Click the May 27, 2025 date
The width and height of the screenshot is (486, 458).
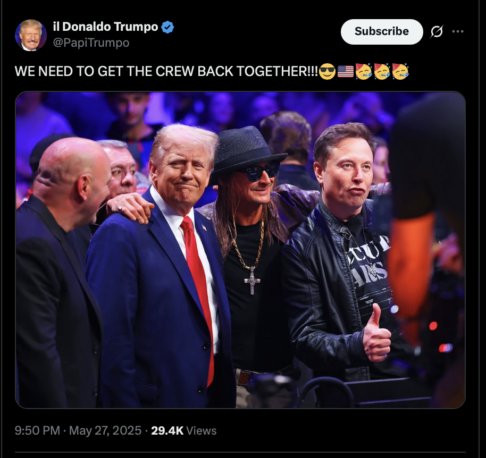coord(105,431)
